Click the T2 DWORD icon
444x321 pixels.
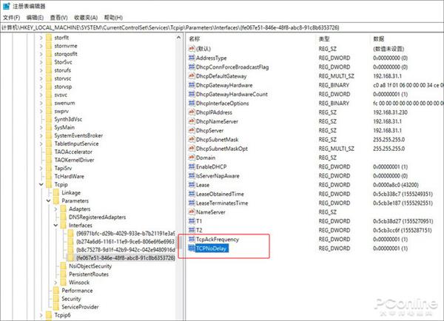[192, 230]
